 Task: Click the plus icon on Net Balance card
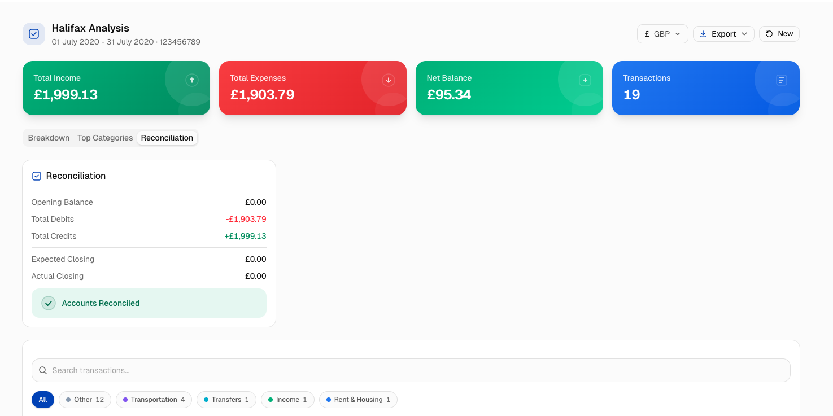tap(585, 80)
